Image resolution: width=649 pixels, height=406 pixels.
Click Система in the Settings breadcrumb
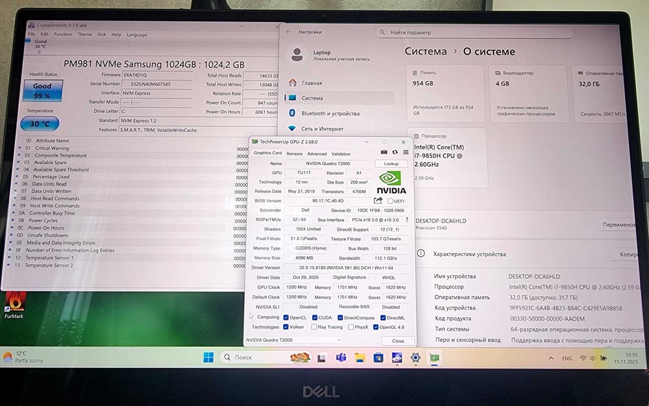[x=426, y=51]
